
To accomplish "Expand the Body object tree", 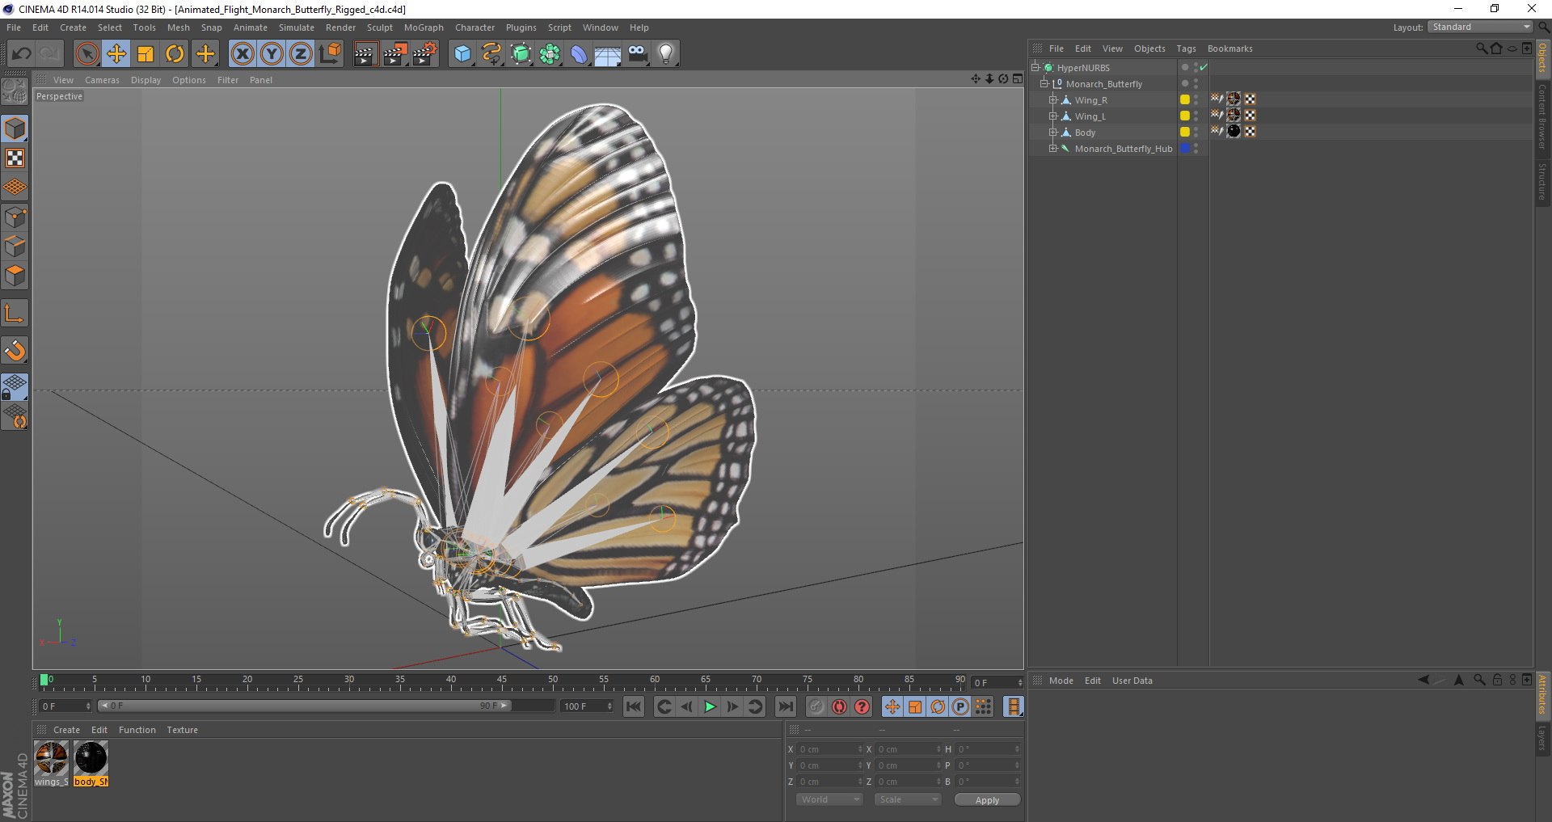I will pos(1053,133).
